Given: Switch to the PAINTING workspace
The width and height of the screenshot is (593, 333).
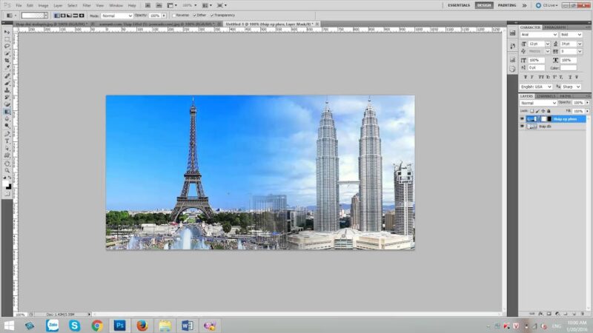Looking at the screenshot, I should (x=507, y=5).
